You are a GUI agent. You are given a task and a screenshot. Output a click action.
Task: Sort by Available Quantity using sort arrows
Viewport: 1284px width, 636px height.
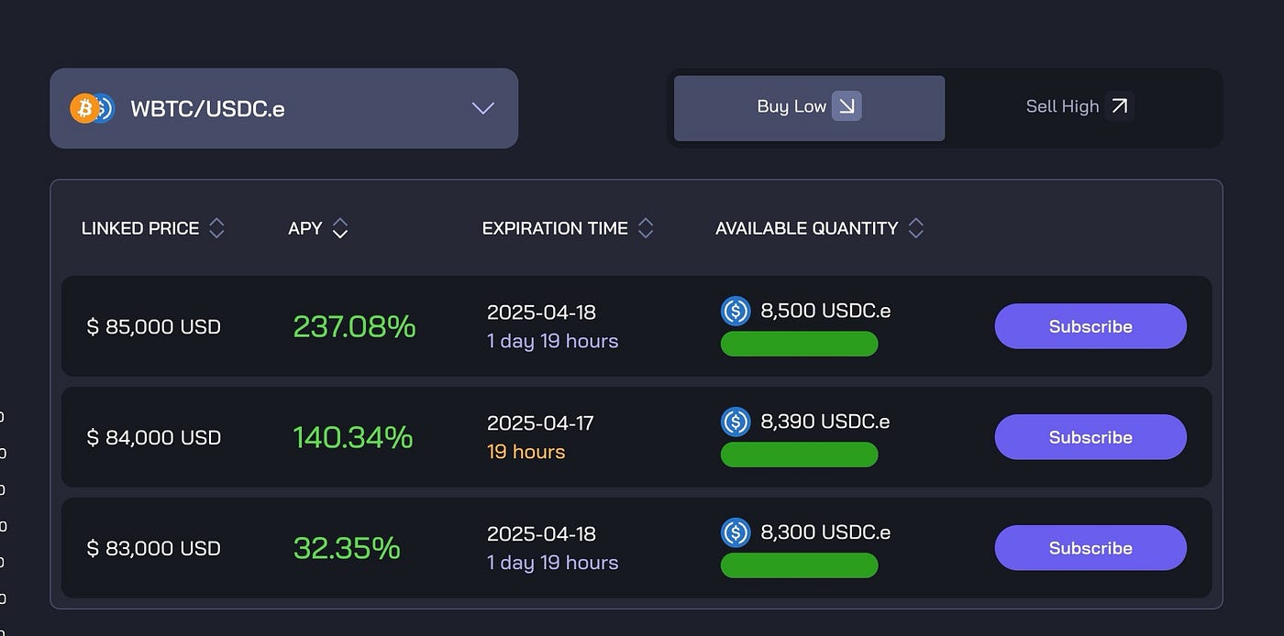tap(915, 228)
